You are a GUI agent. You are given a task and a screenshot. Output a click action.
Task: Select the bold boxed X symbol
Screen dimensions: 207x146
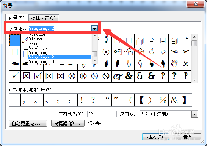click(60, 76)
